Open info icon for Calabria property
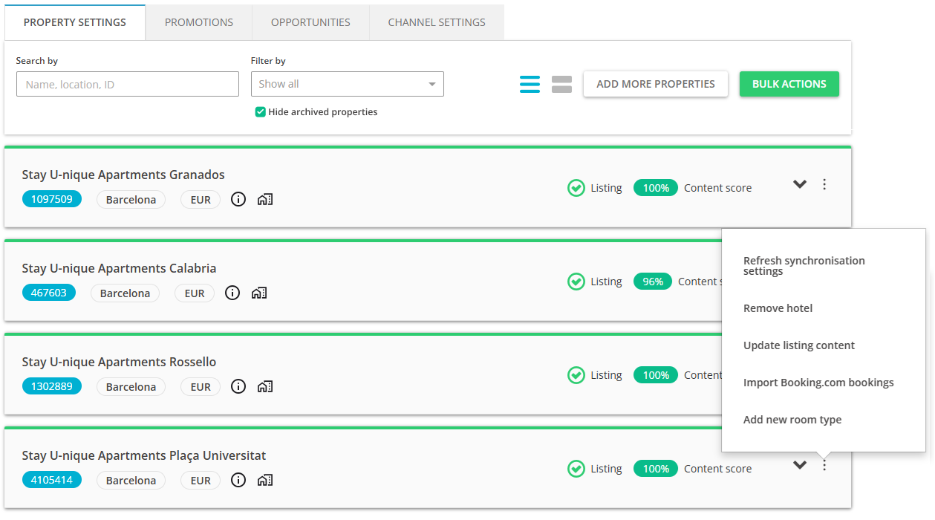Viewport: 935px width, 520px height. click(232, 293)
